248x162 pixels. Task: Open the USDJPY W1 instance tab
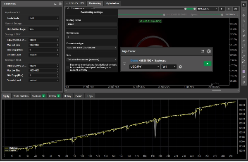click(75, 3)
